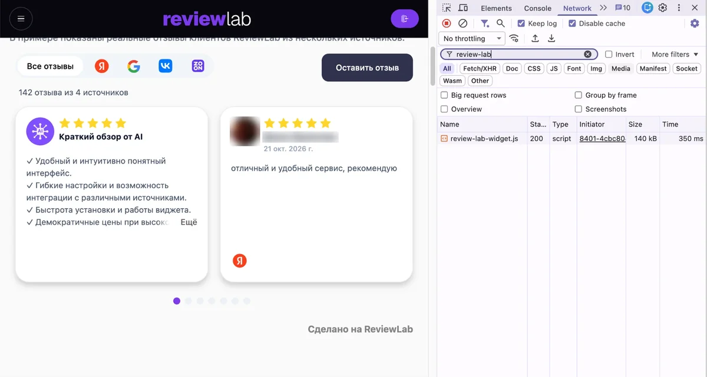This screenshot has height=377, width=707.
Task: Click the AI summary avatar icon
Action: click(x=40, y=131)
